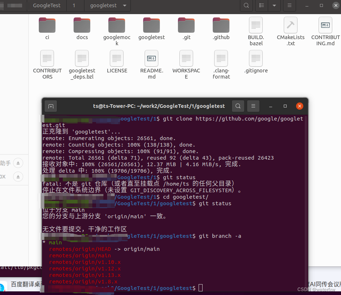Click 'remotes/origin/v1.12.x' in terminal
This screenshot has height=295, width=341.
pos(85,269)
